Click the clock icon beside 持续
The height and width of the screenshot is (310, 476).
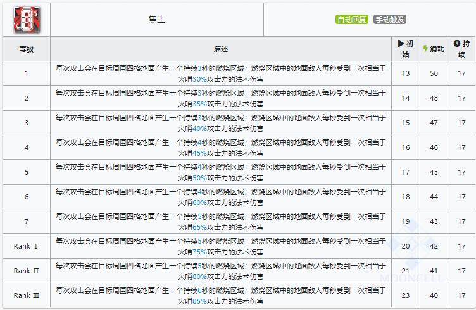(x=457, y=44)
